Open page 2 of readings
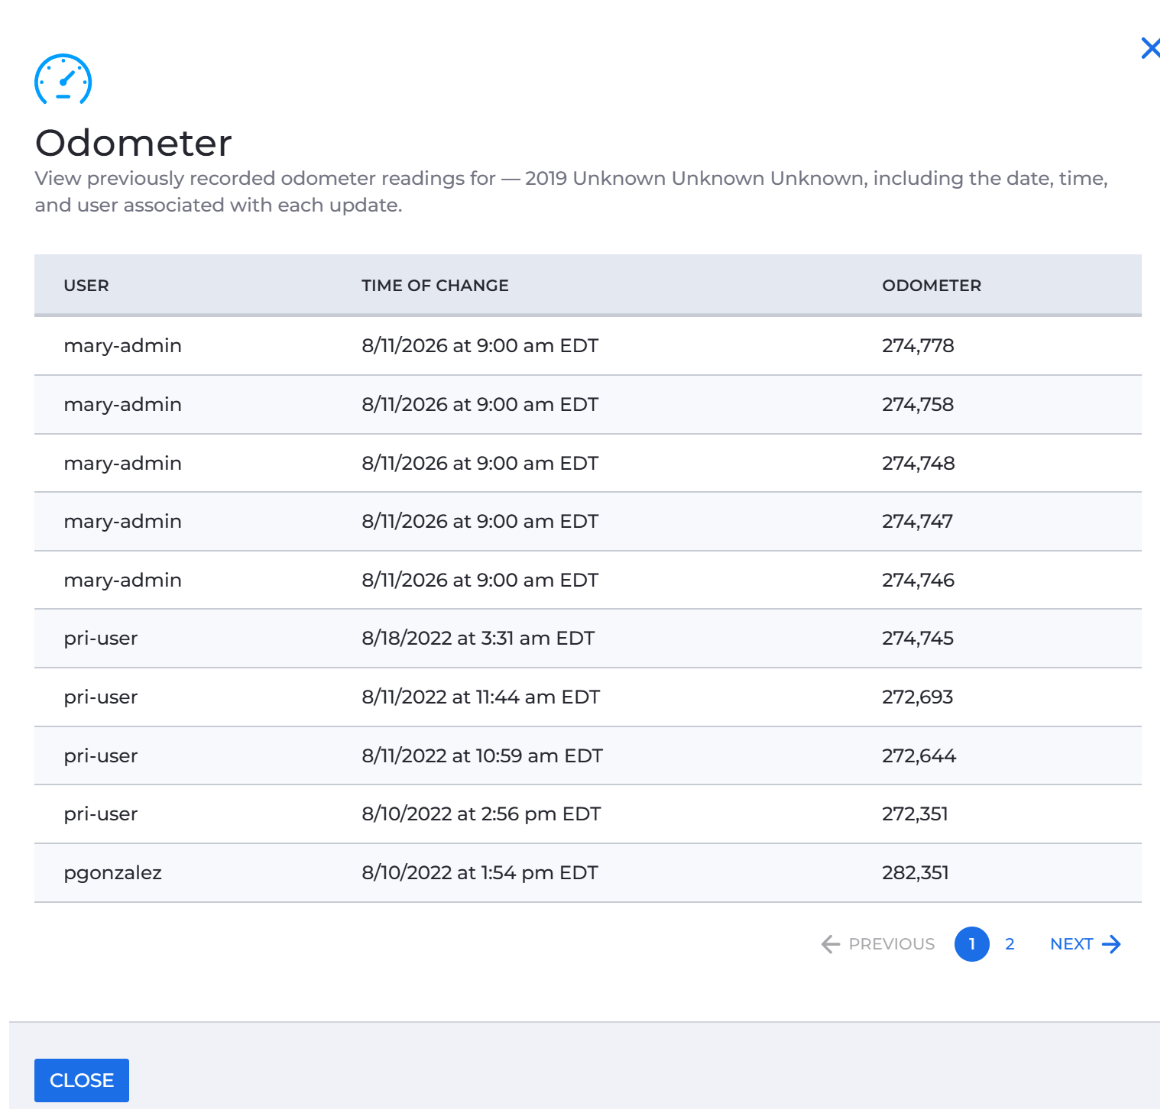 coord(1010,944)
